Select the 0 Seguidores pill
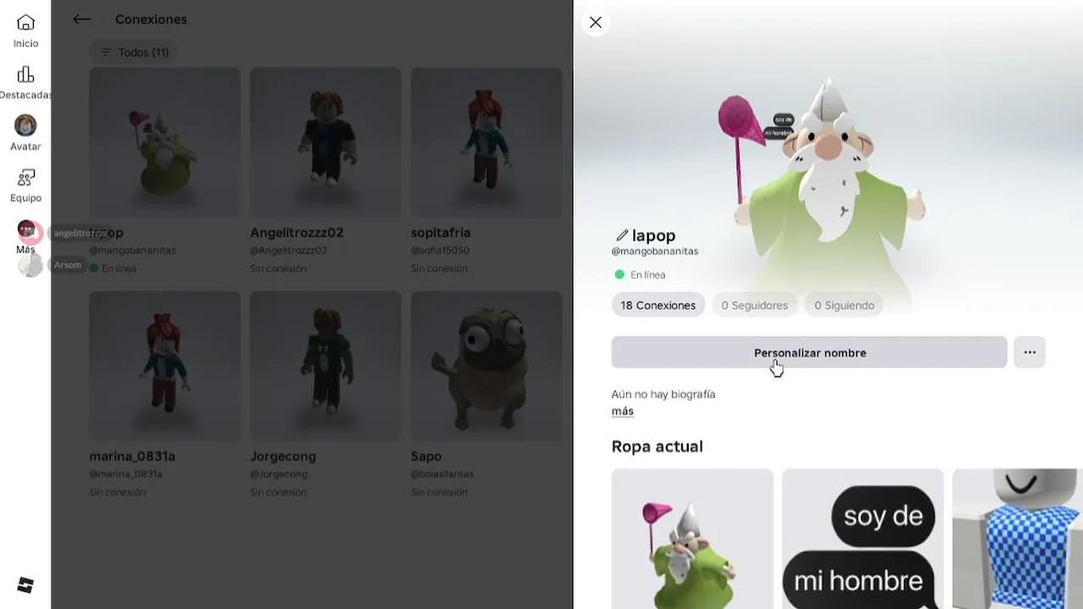 (x=754, y=305)
